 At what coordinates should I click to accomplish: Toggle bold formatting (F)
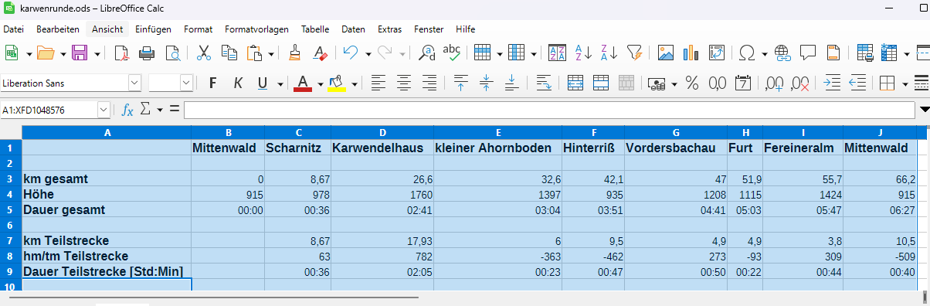coord(213,83)
